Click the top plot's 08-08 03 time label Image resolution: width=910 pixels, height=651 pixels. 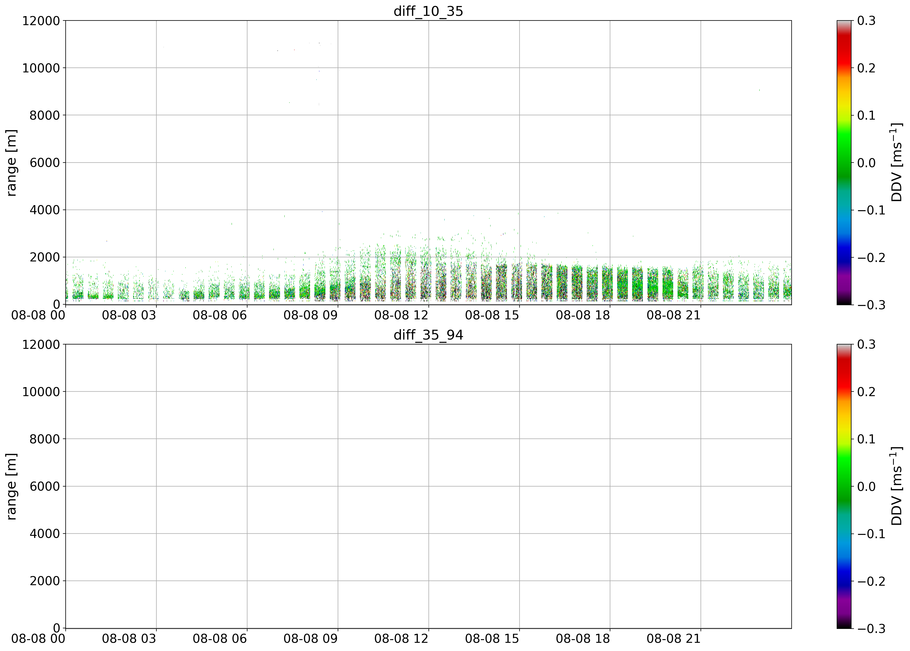click(129, 315)
